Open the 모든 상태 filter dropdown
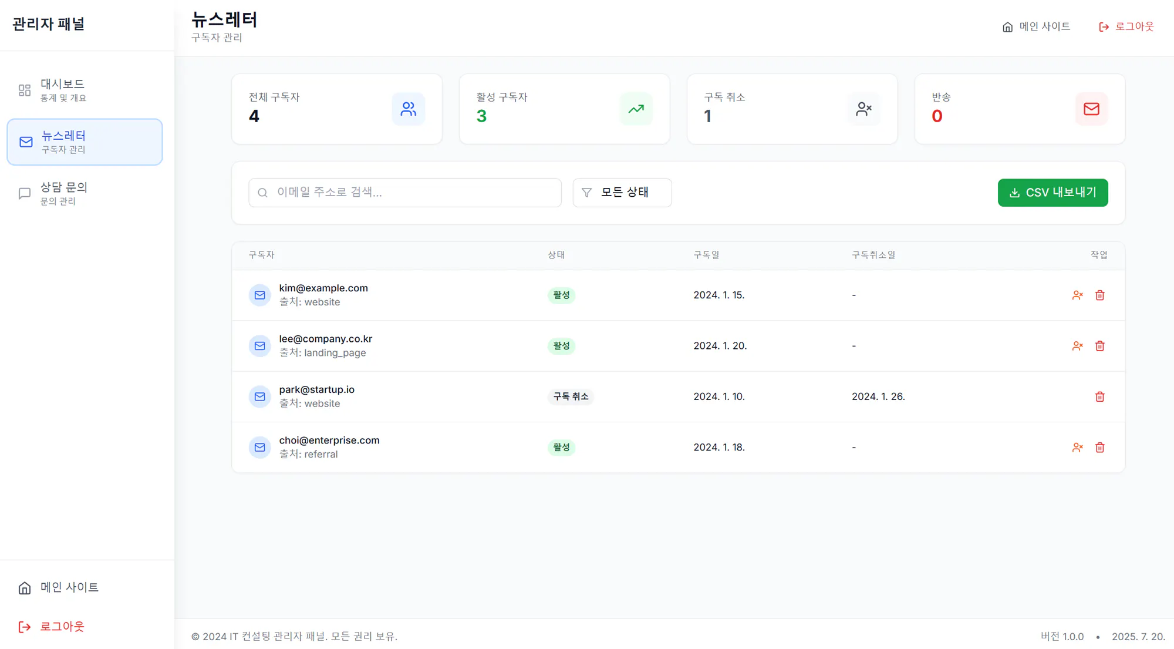The image size is (1174, 649). pyautogui.click(x=622, y=193)
